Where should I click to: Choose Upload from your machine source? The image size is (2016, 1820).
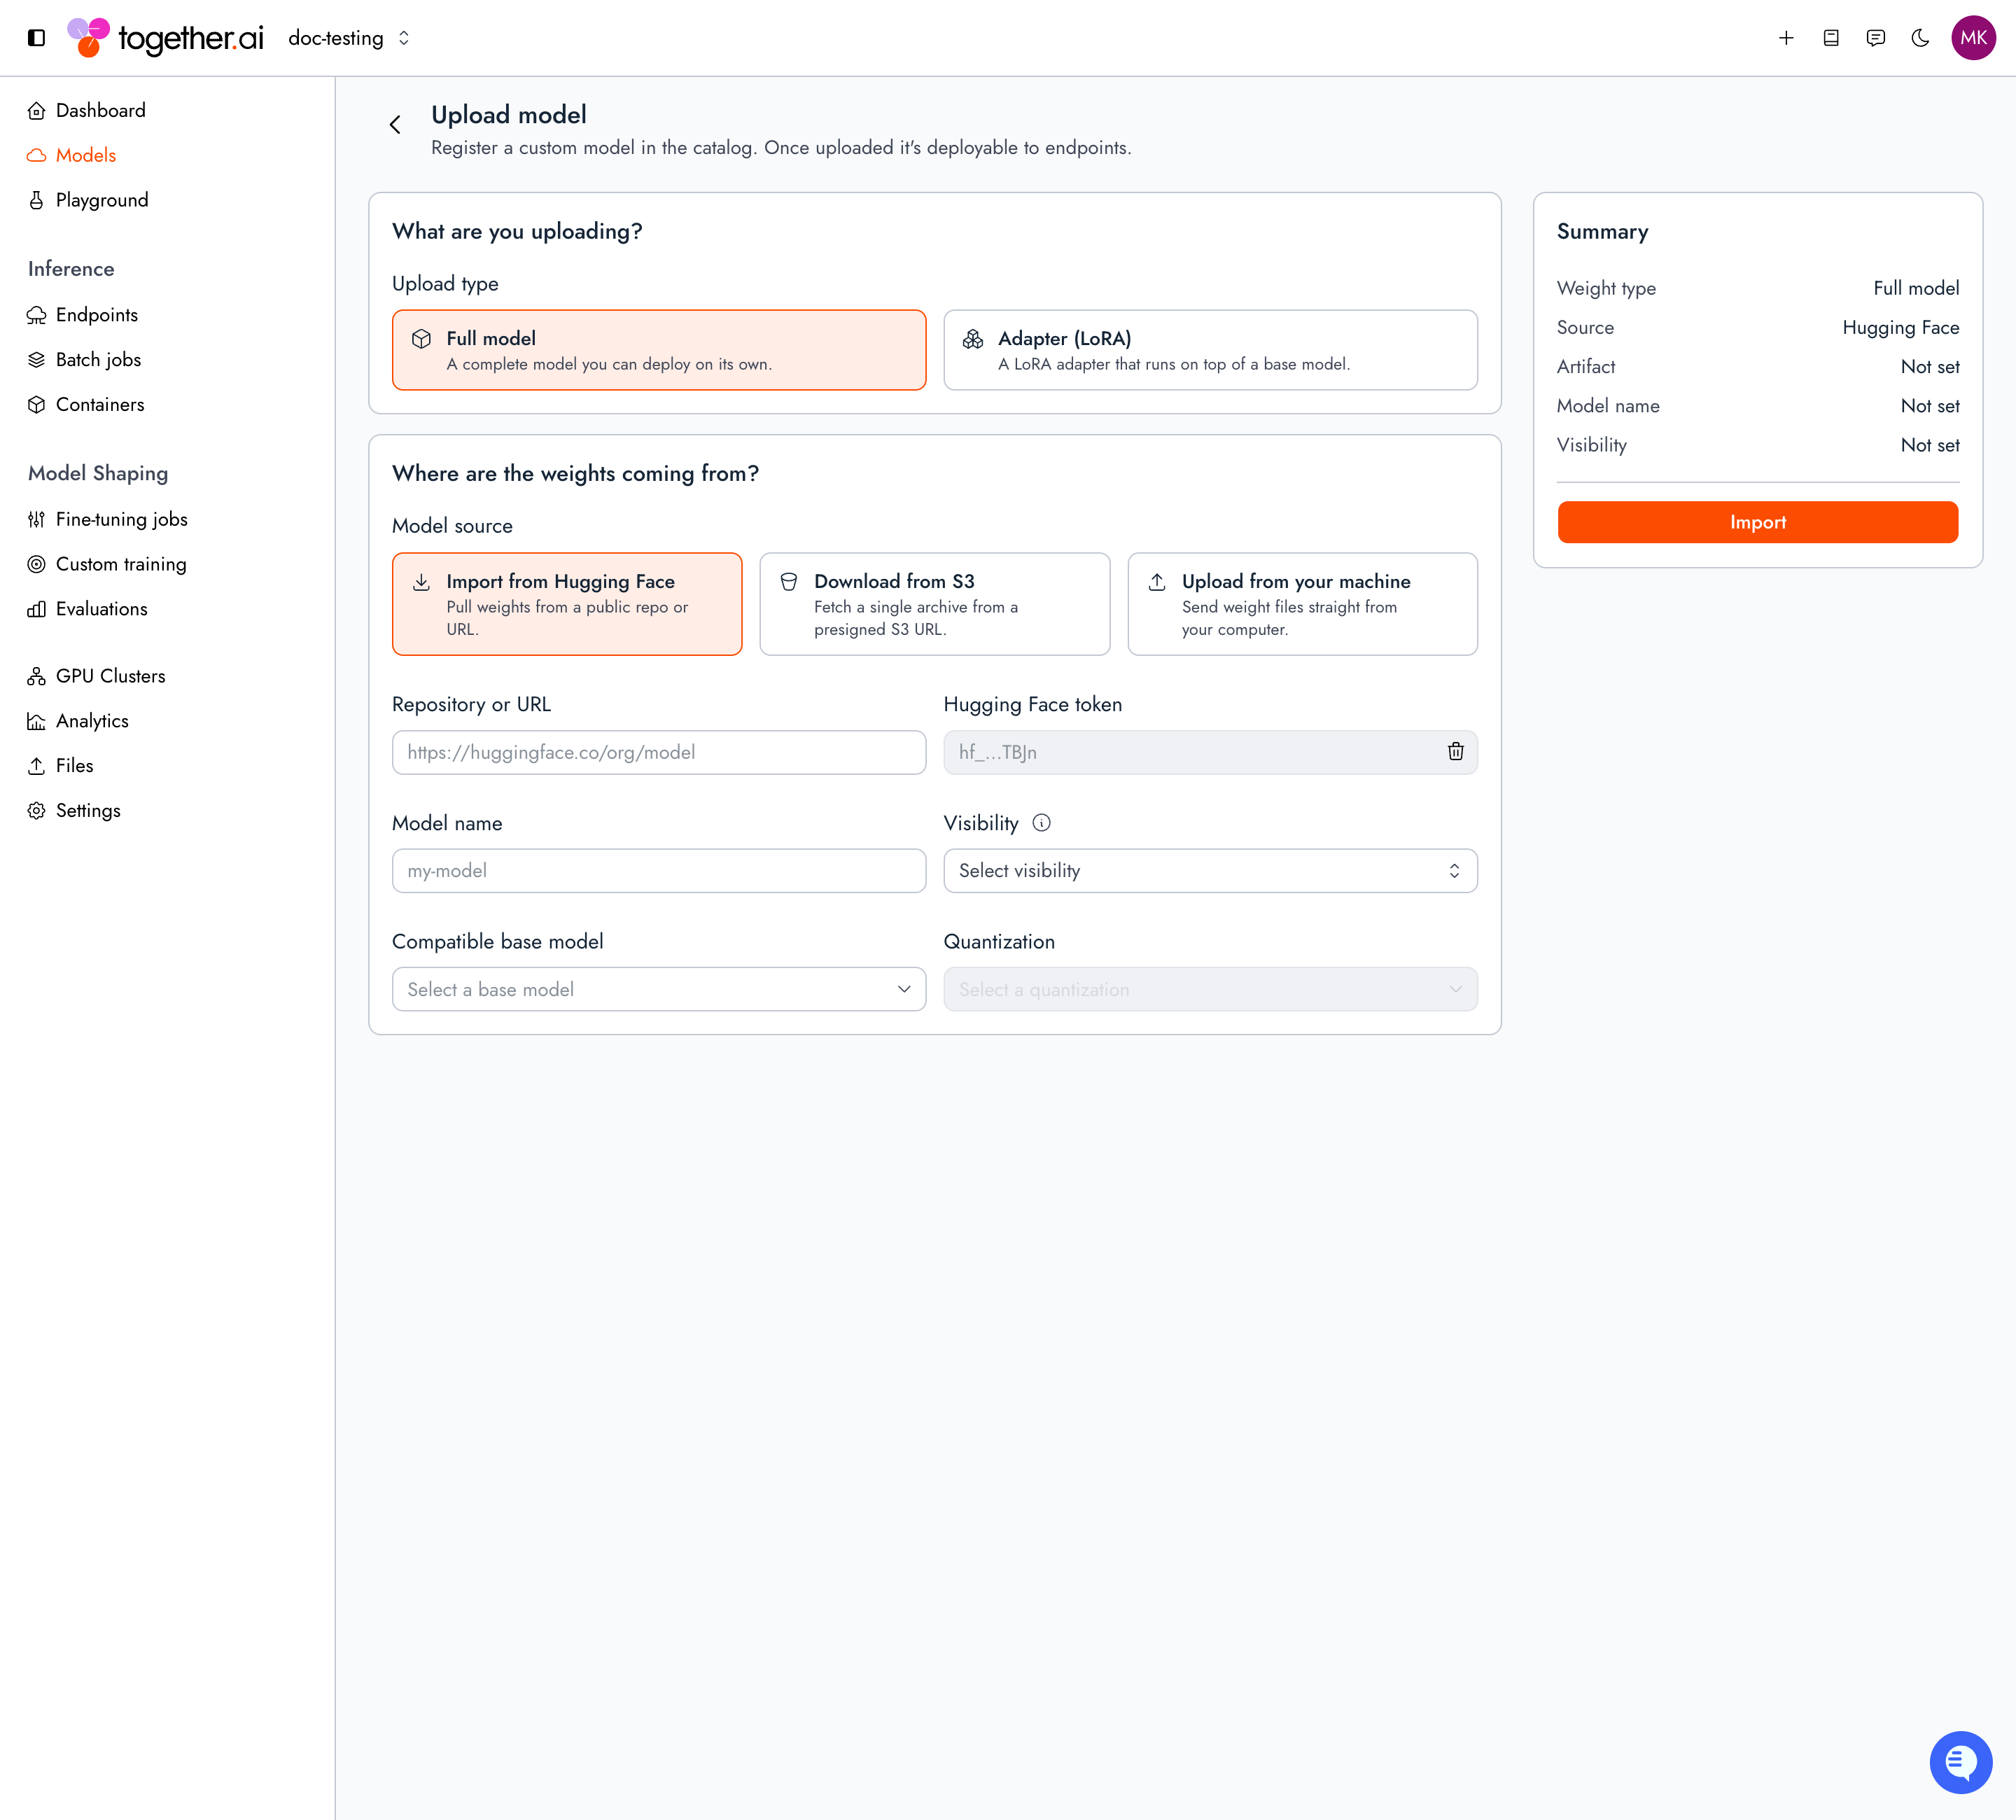pos(1302,604)
